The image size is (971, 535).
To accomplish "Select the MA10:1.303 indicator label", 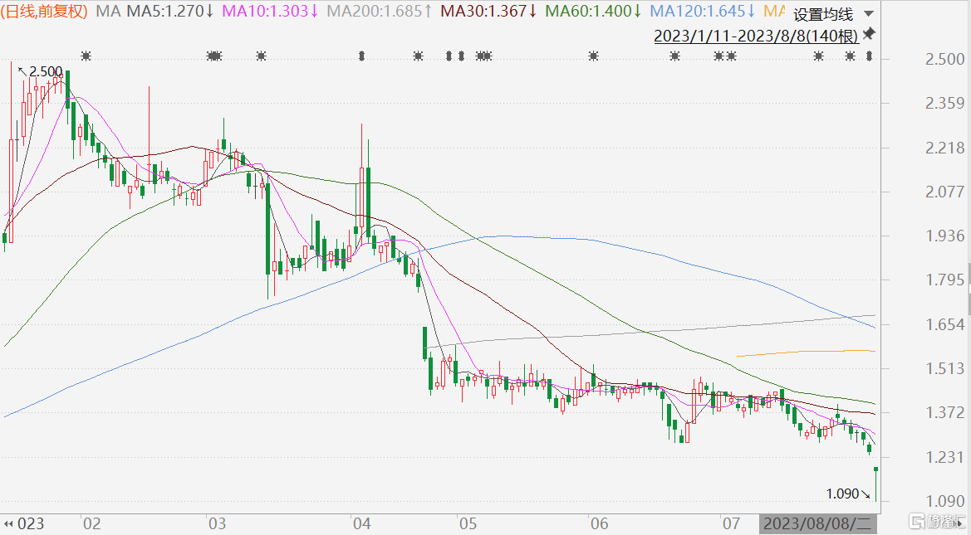I will (x=270, y=11).
